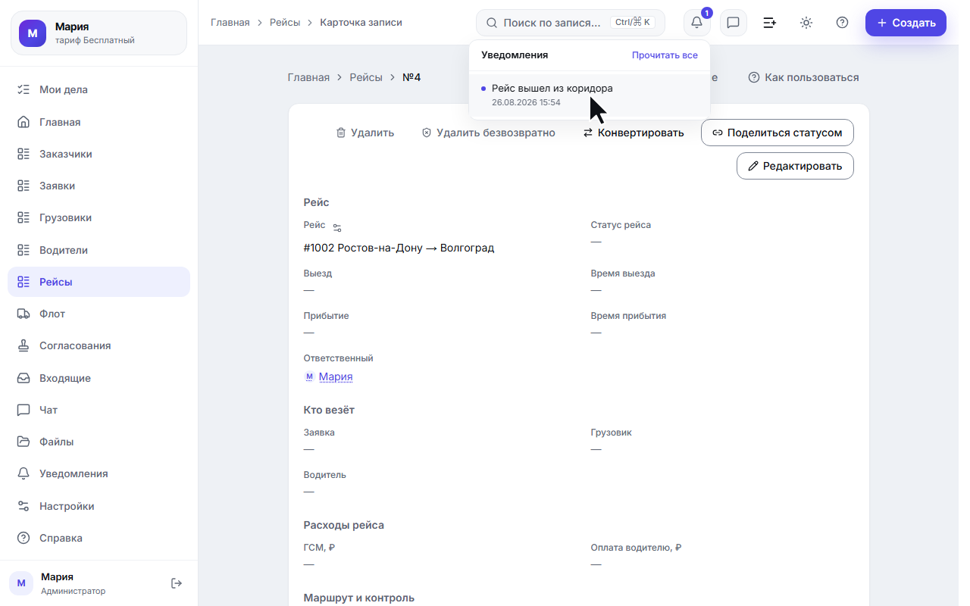Open Грузовики in sidebar
Image resolution: width=970 pixels, height=606 pixels.
coord(99,217)
